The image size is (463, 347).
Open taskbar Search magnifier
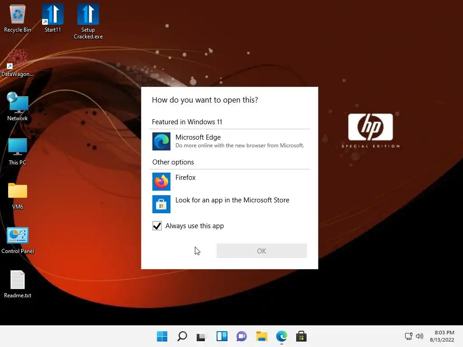(182, 336)
